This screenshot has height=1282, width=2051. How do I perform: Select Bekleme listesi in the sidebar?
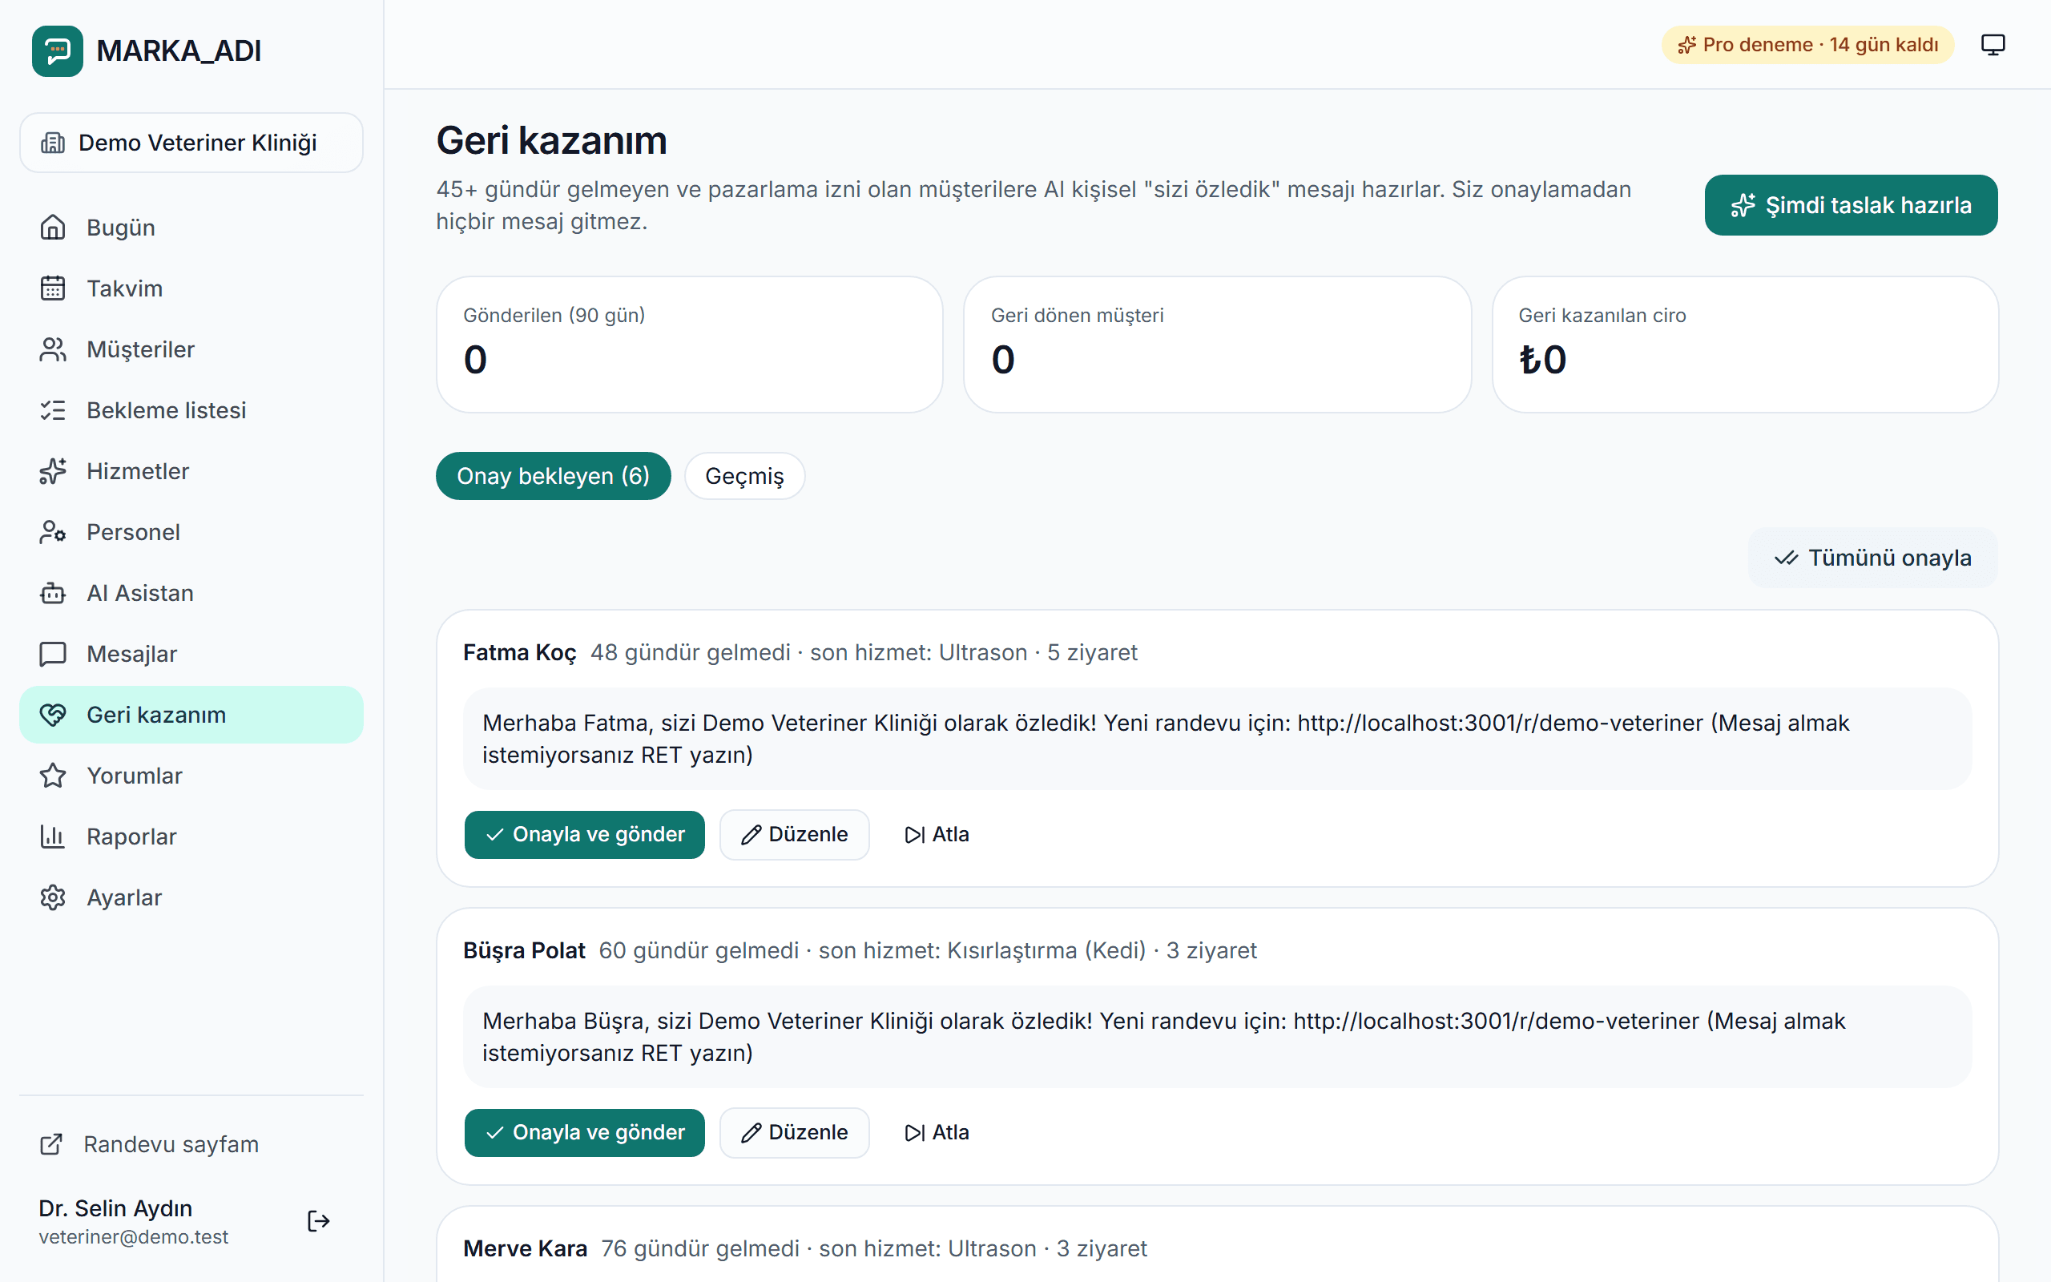pyautogui.click(x=191, y=410)
